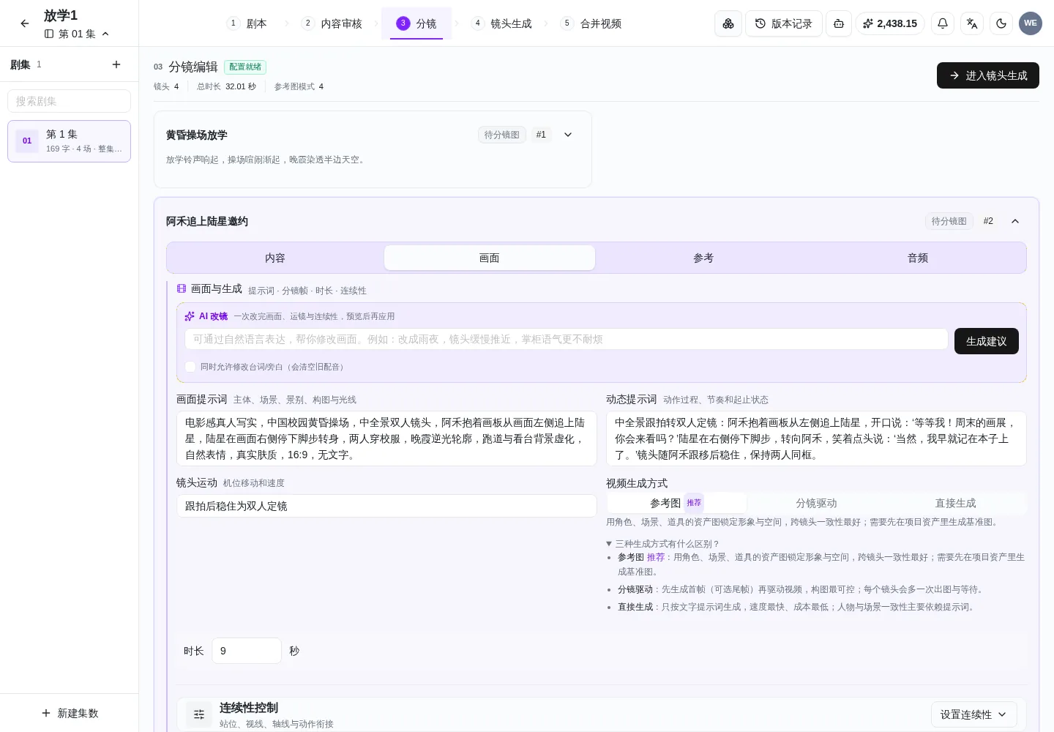Switch to the 内容 tab

275,258
